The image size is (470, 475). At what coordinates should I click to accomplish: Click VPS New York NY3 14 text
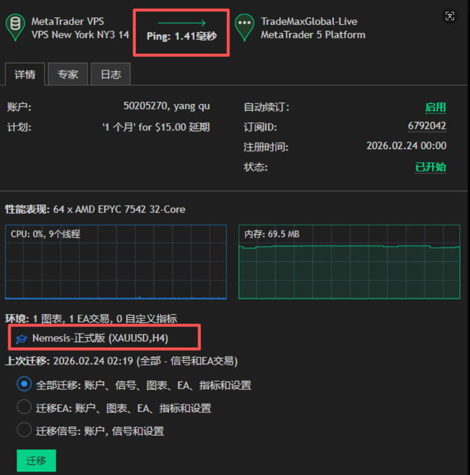(80, 35)
